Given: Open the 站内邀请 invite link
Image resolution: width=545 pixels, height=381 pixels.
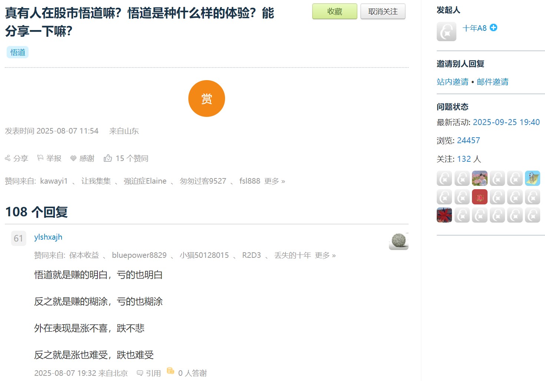Looking at the screenshot, I should pos(452,82).
